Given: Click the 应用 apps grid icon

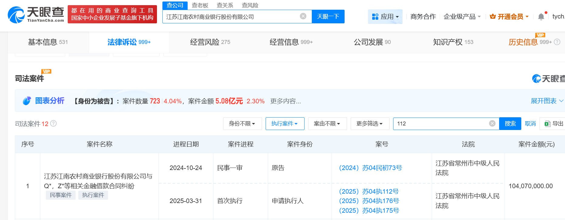Looking at the screenshot, I should pyautogui.click(x=375, y=17).
